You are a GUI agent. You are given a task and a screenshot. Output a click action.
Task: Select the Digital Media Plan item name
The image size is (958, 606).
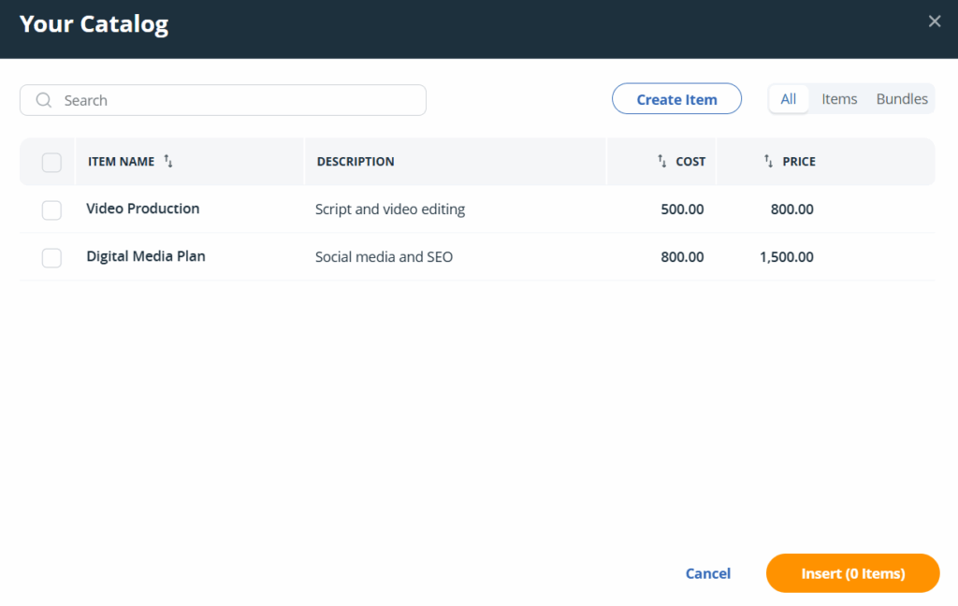(x=146, y=256)
